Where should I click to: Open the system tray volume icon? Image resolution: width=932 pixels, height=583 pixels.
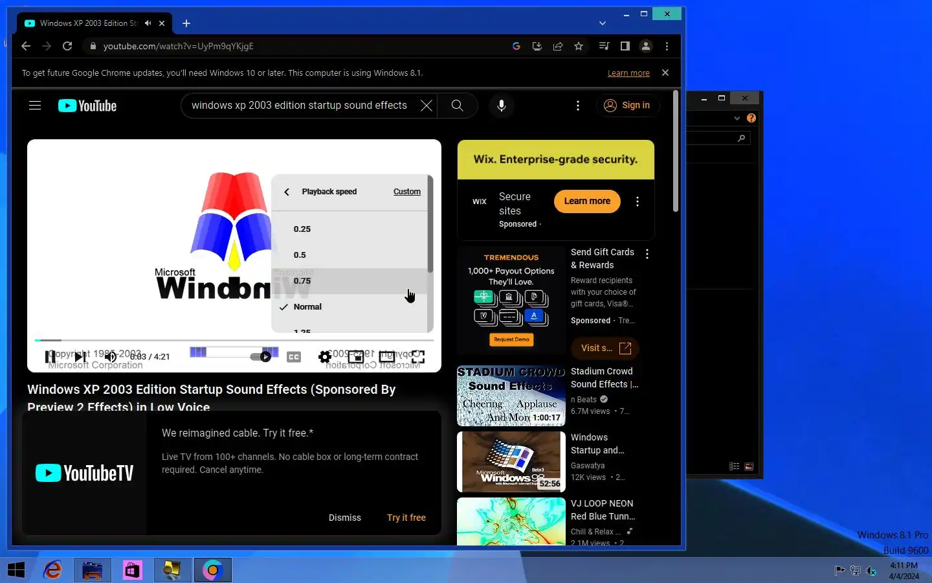tap(871, 571)
